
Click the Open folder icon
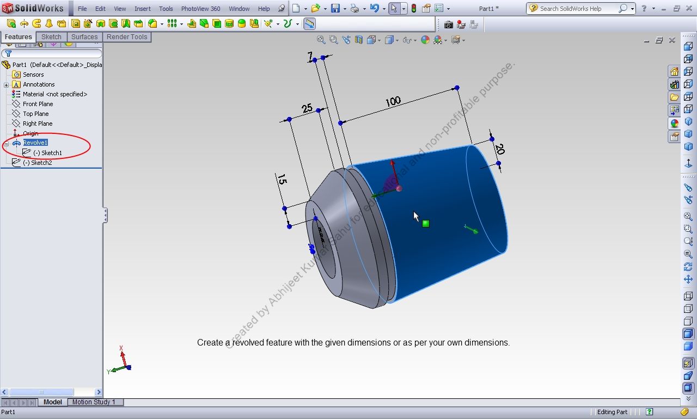tap(315, 8)
